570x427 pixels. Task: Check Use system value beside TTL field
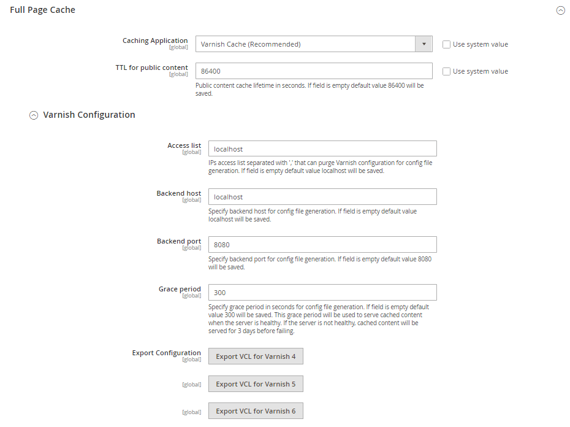(446, 71)
